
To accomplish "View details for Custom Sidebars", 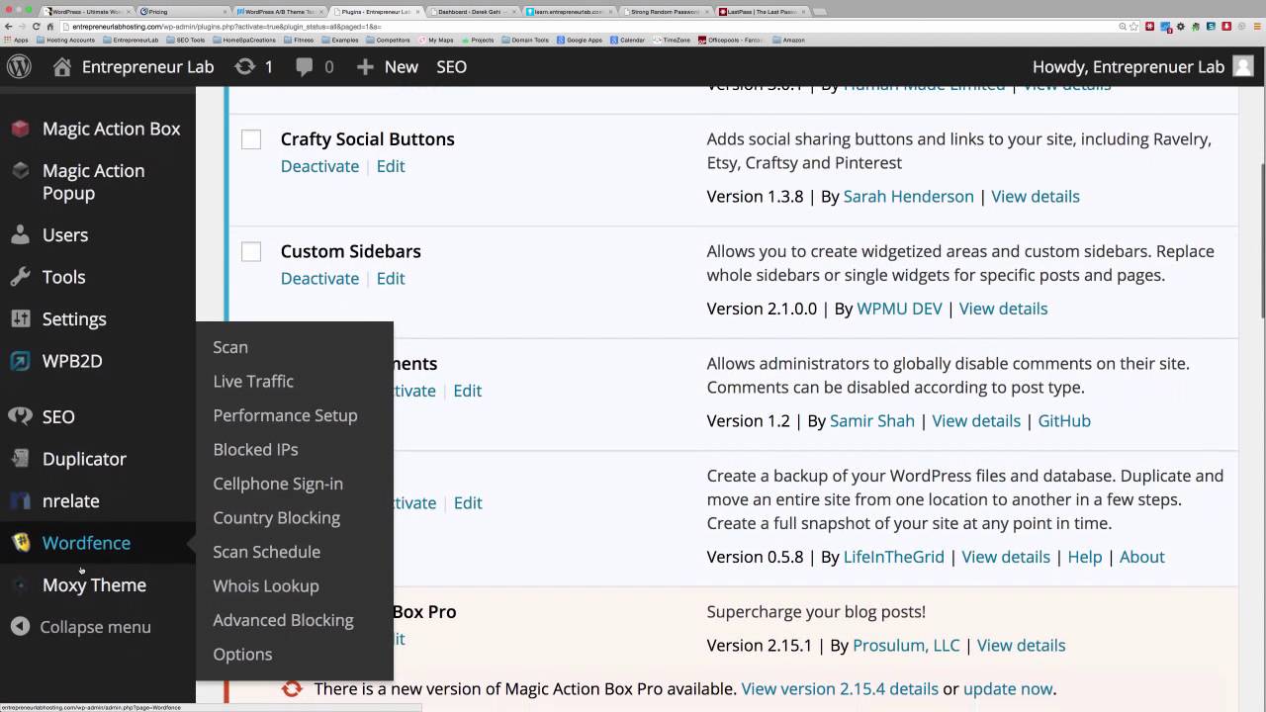I will click(x=1003, y=309).
